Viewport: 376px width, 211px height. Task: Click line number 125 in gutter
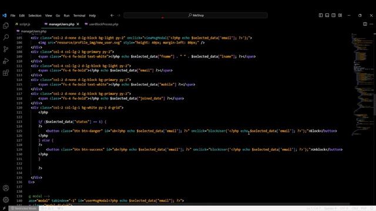click(19, 131)
